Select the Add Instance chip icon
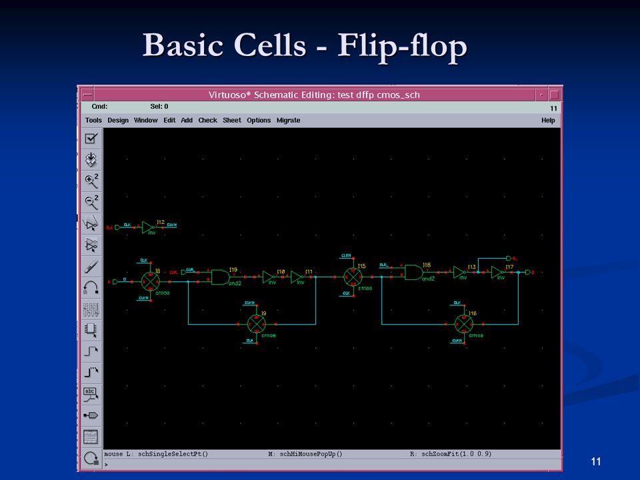Image resolution: width=640 pixels, height=480 pixels. [x=91, y=330]
